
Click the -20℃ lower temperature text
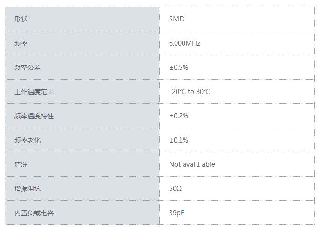pyautogui.click(x=177, y=92)
